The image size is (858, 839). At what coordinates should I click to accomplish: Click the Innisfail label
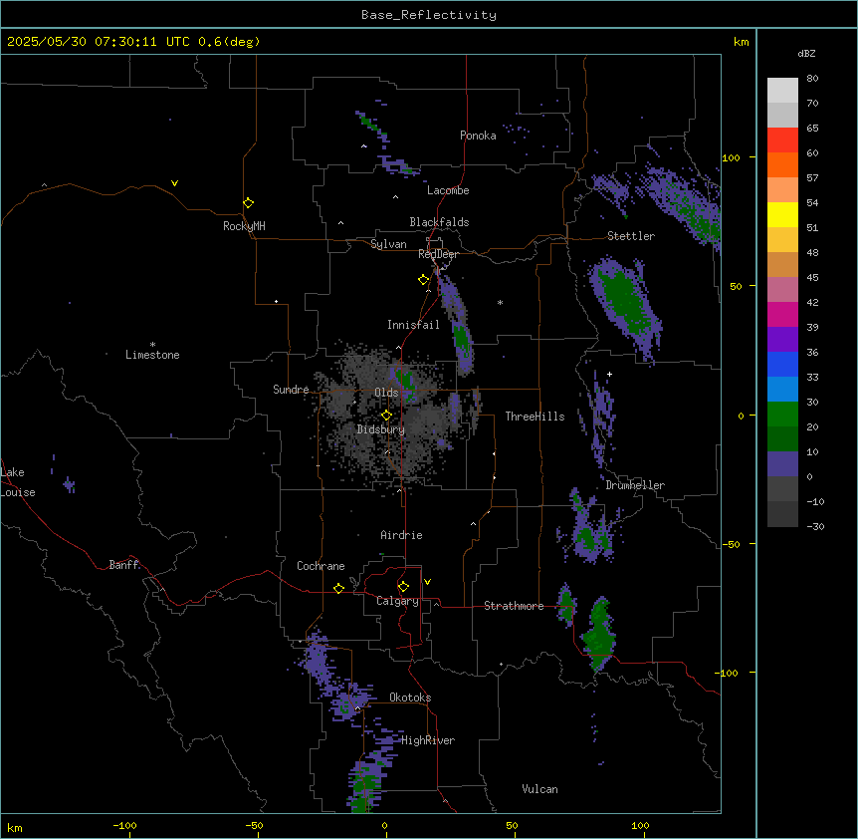[413, 325]
